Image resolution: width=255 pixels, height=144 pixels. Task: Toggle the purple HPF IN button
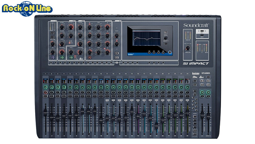pos(52,57)
